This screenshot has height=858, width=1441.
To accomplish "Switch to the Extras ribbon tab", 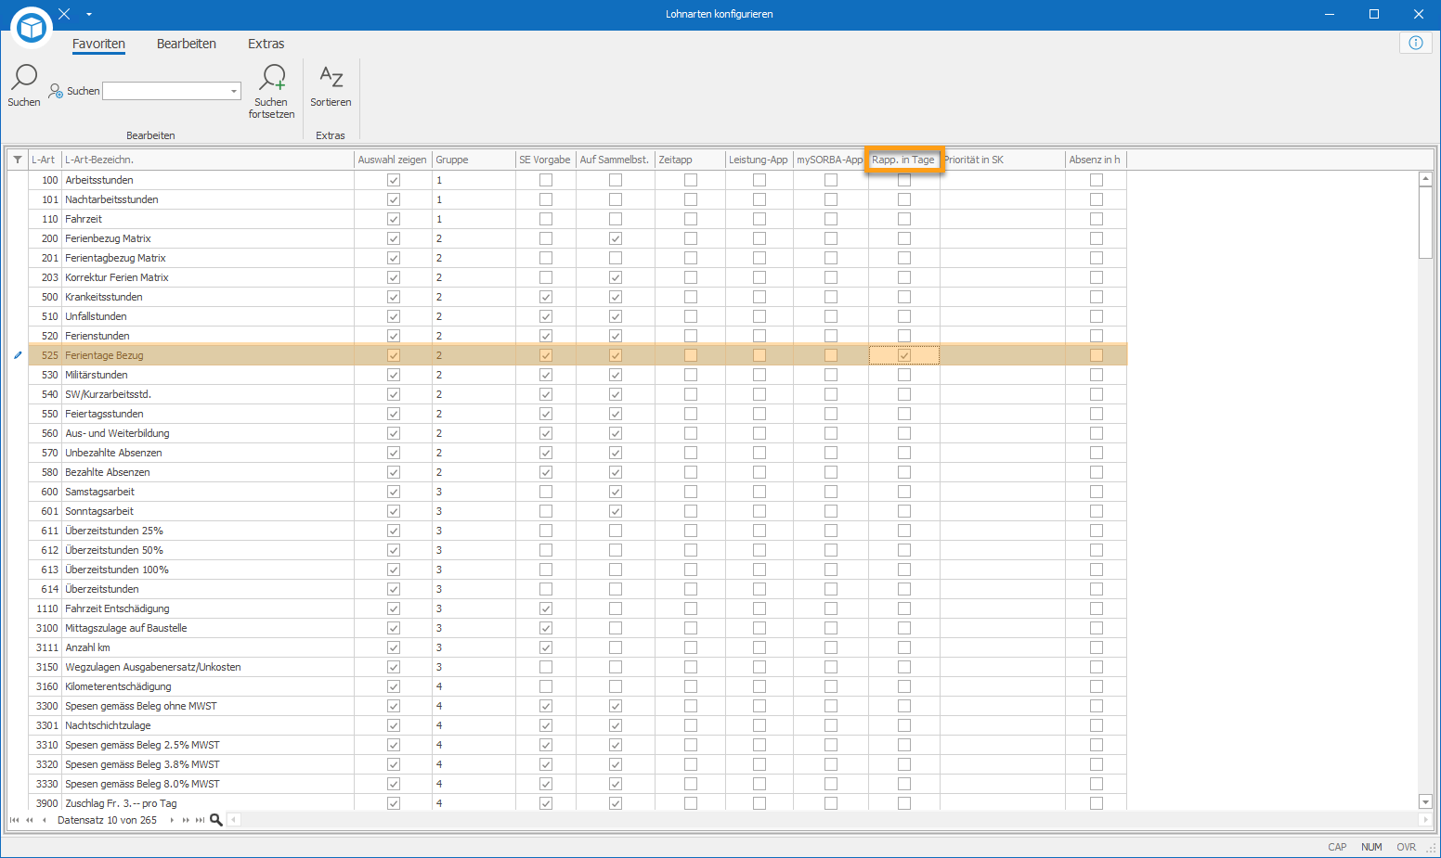I will 266,44.
